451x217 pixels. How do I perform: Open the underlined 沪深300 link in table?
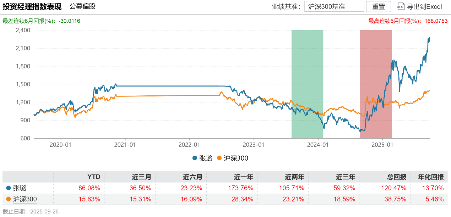coord(25,199)
